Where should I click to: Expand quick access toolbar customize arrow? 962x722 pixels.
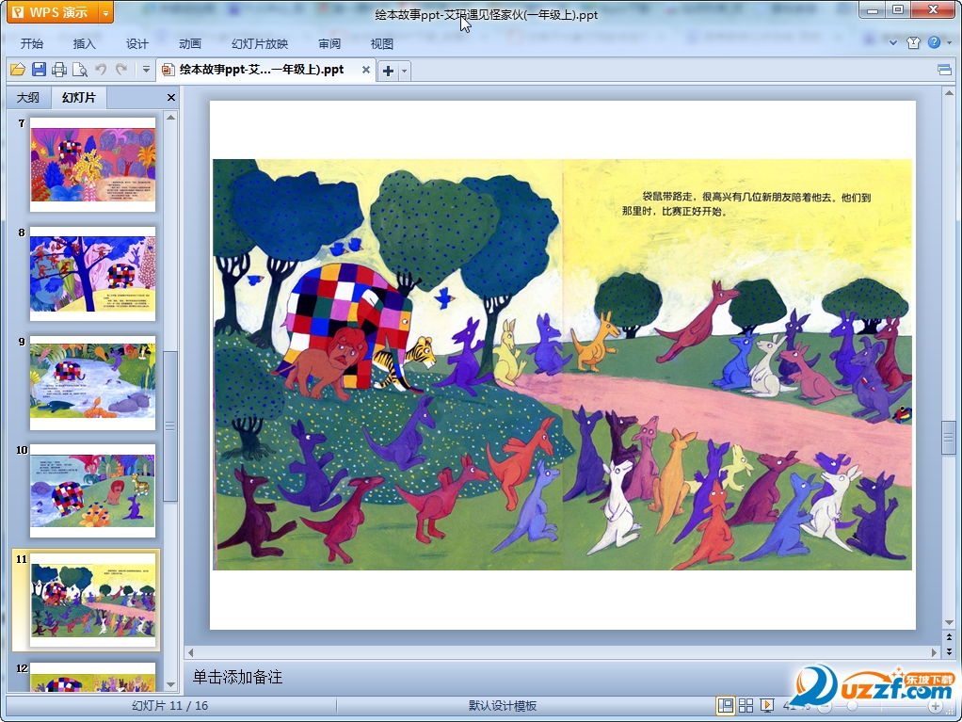click(x=146, y=70)
